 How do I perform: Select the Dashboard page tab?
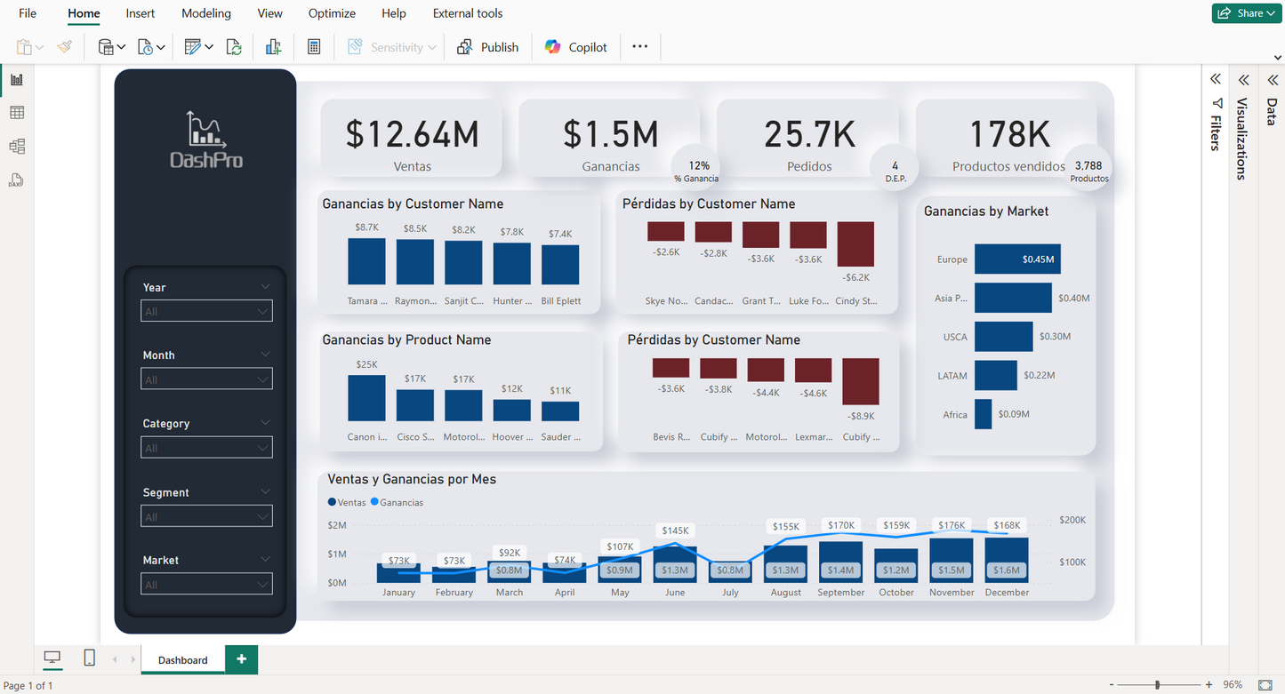[182, 659]
